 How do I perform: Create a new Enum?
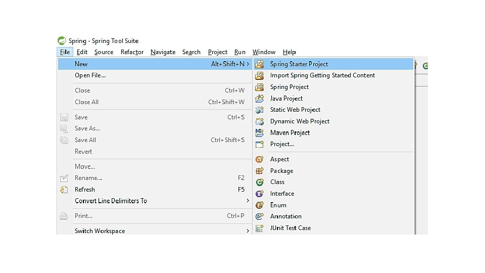pos(333,205)
